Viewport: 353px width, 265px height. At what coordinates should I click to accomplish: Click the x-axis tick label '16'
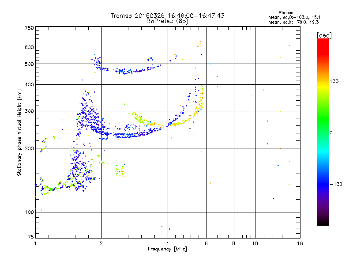tap(300, 243)
